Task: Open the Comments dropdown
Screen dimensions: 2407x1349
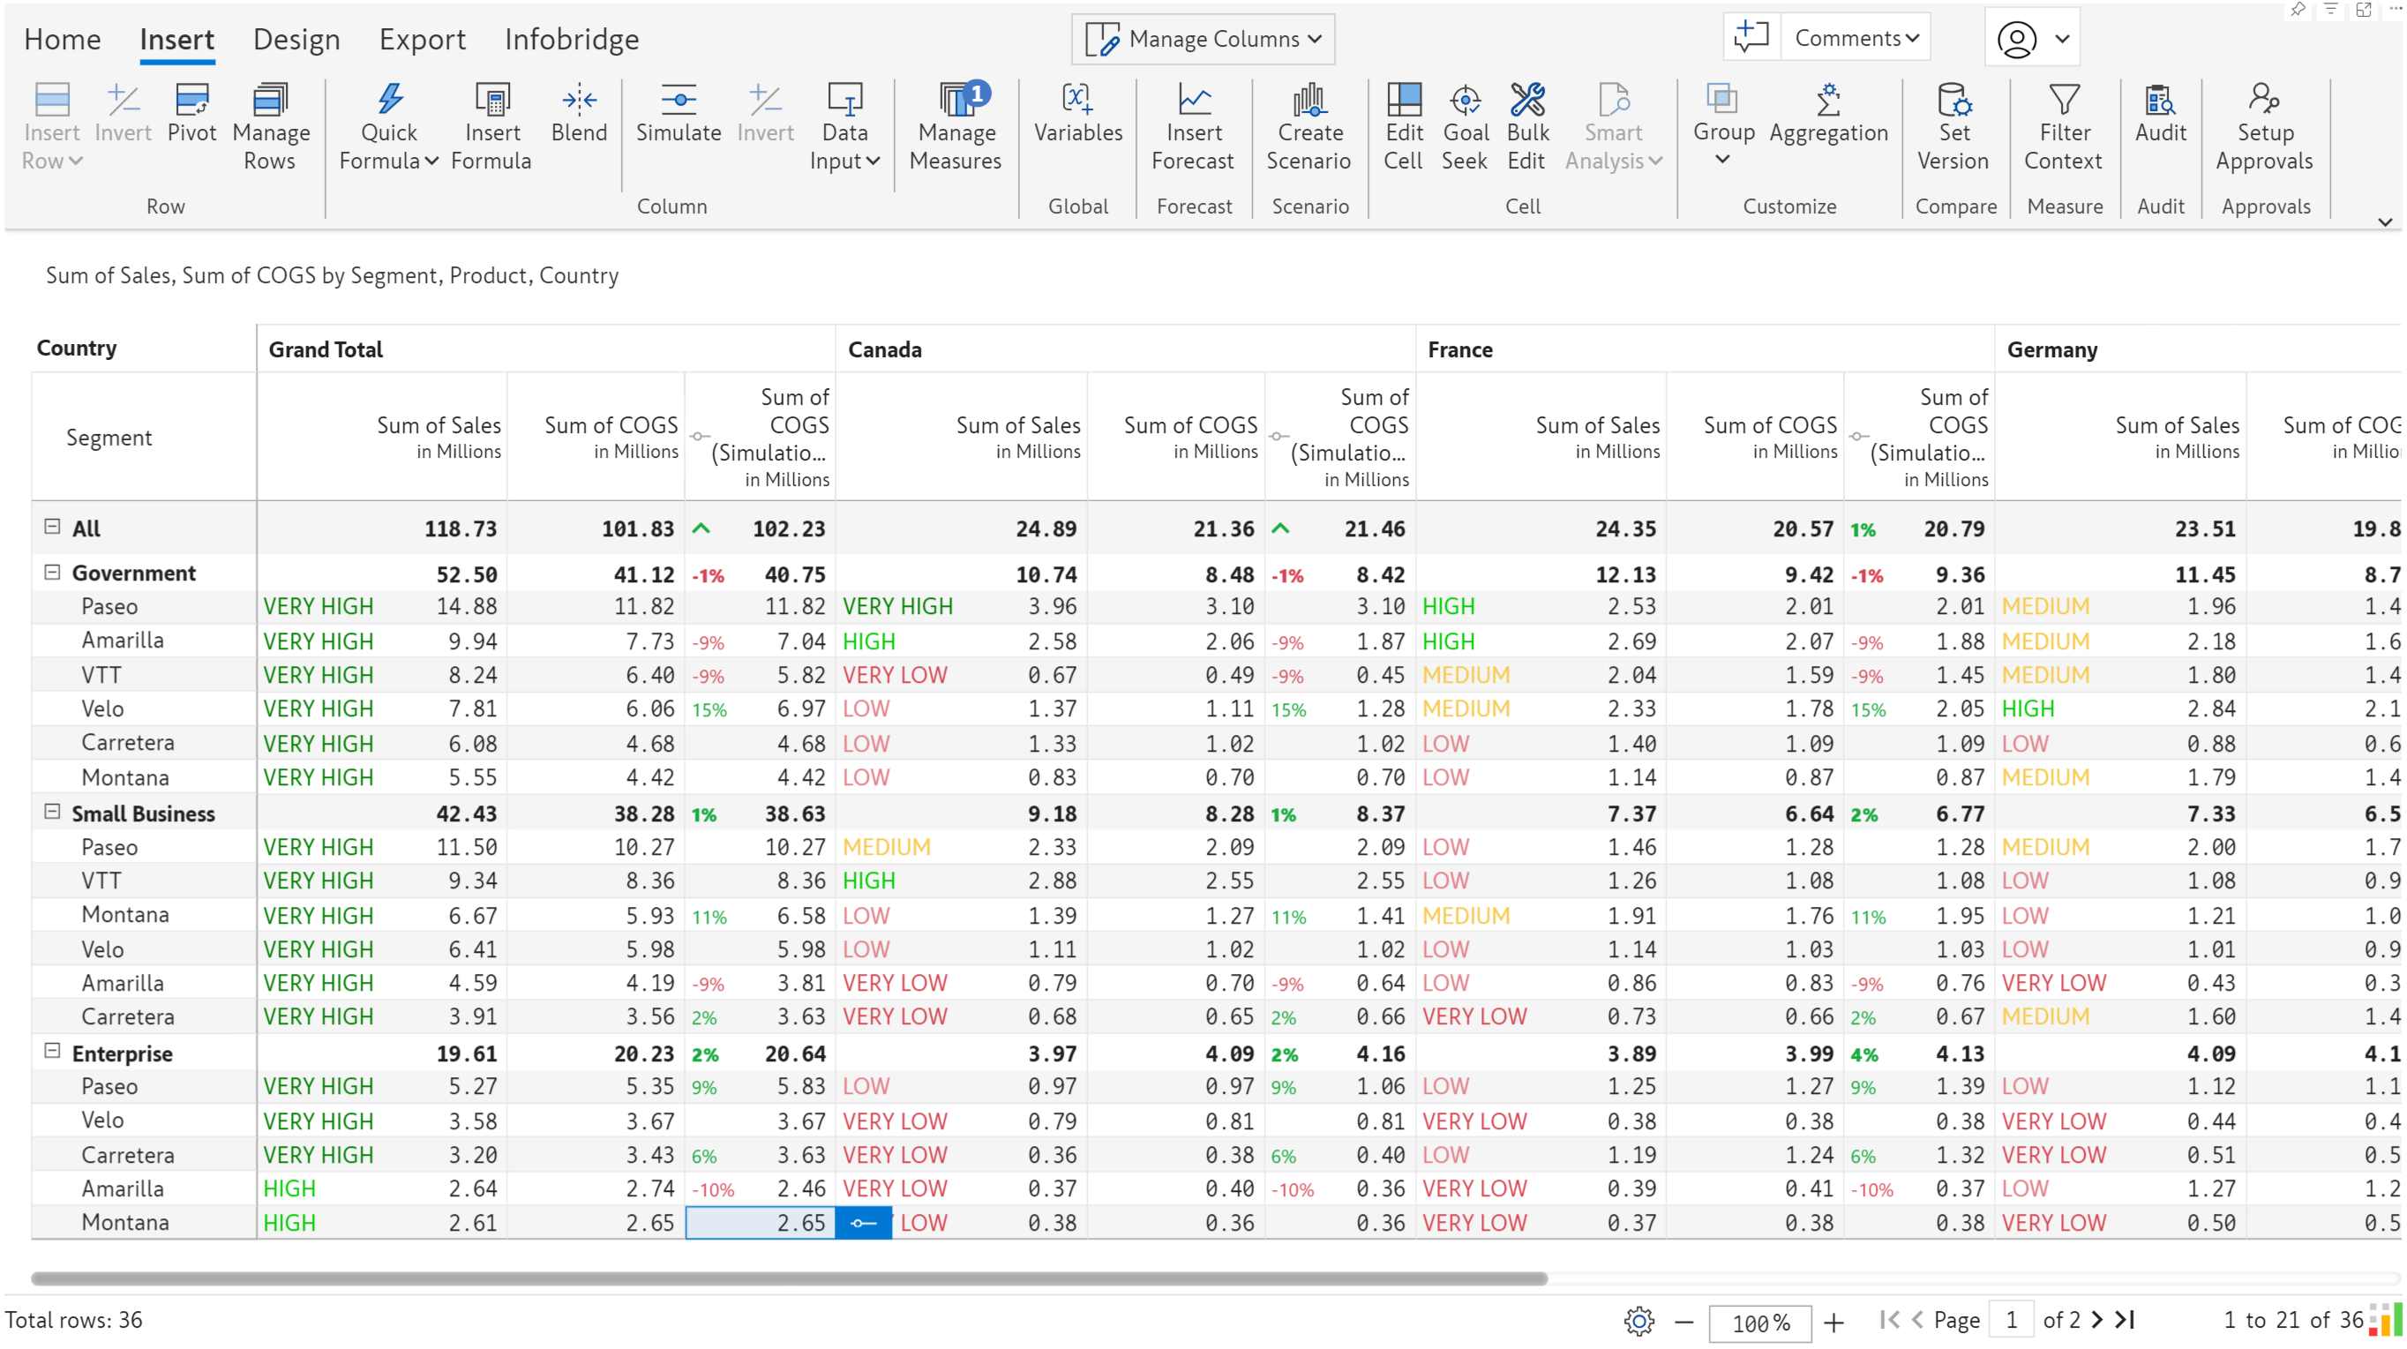Action: click(x=1856, y=38)
